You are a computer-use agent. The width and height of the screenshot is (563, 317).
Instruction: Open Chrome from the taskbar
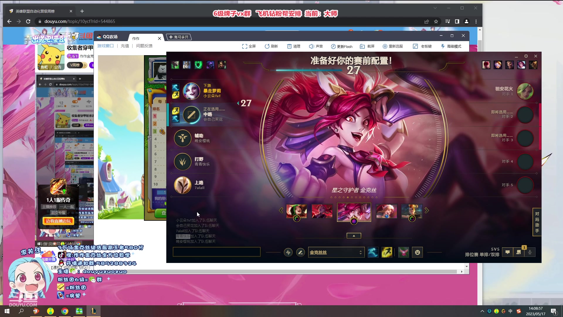click(65, 311)
